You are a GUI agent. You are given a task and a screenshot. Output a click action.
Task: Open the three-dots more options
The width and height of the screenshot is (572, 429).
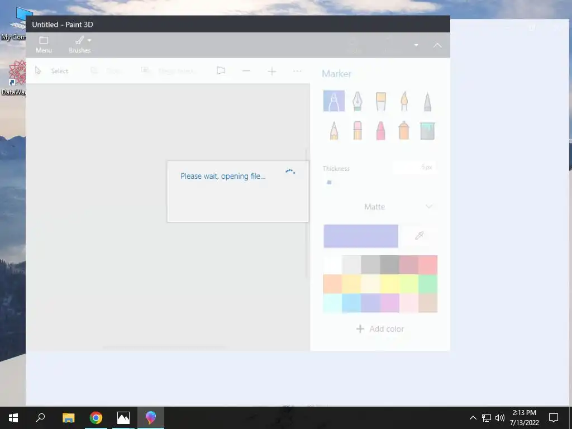(x=297, y=71)
